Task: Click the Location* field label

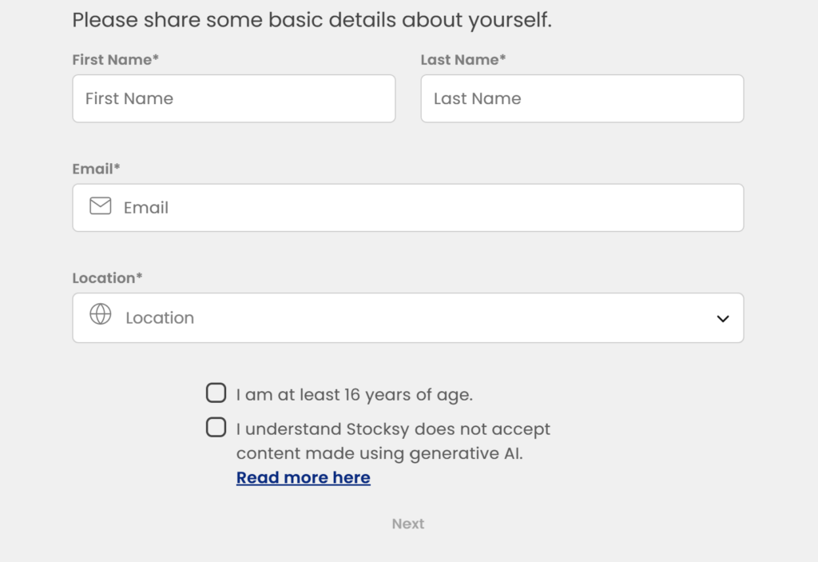Action: (107, 278)
